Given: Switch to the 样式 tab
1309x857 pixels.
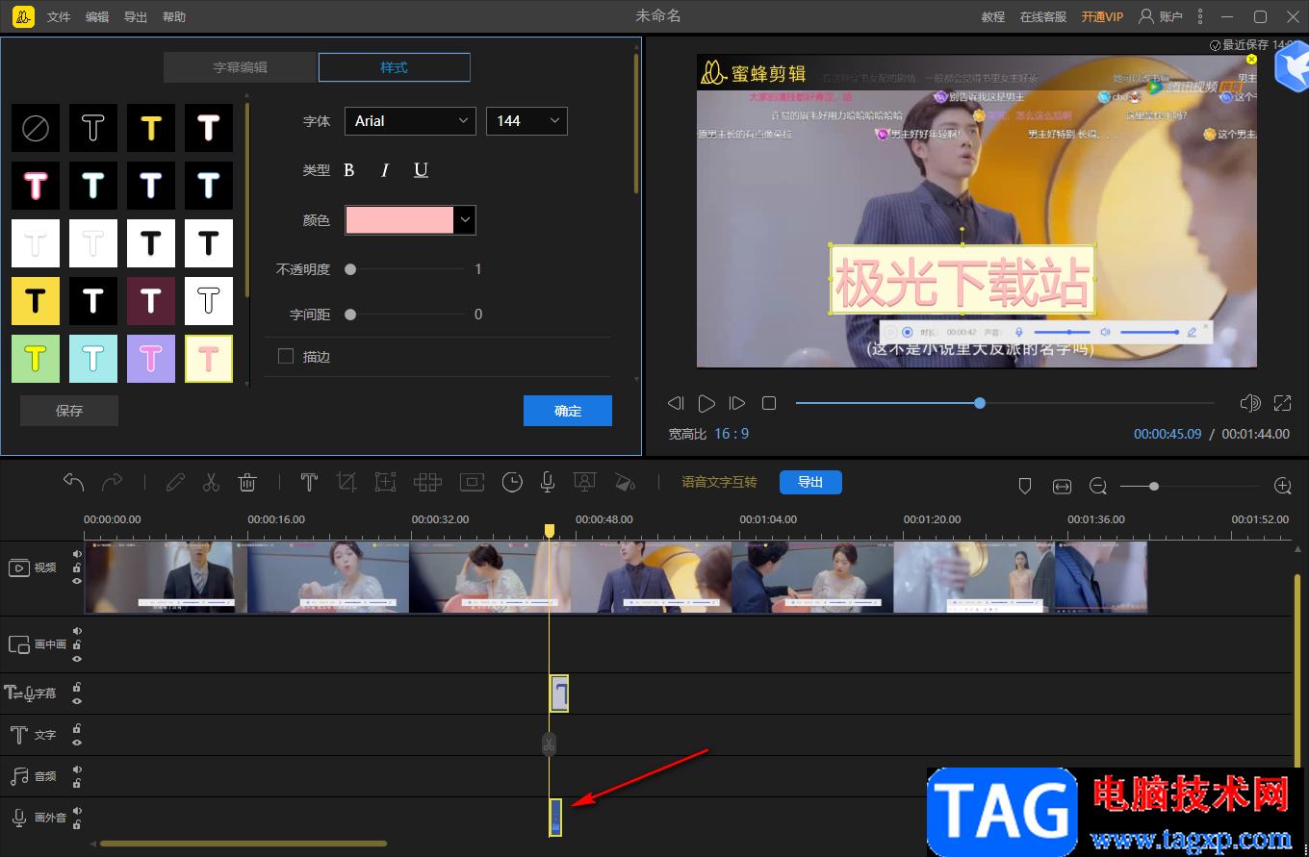Looking at the screenshot, I should point(395,67).
